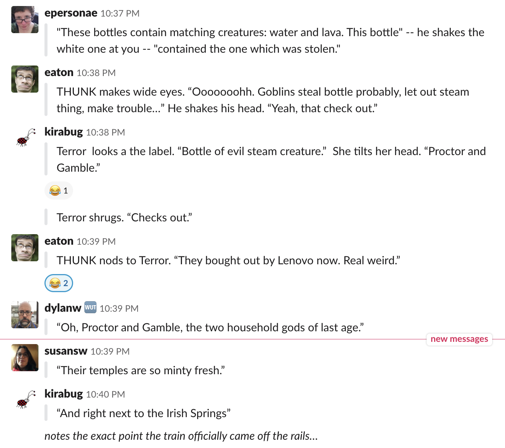Viewport: 505px width, 448px height.
Task: Click epersonae's profile avatar
Action: click(x=25, y=20)
